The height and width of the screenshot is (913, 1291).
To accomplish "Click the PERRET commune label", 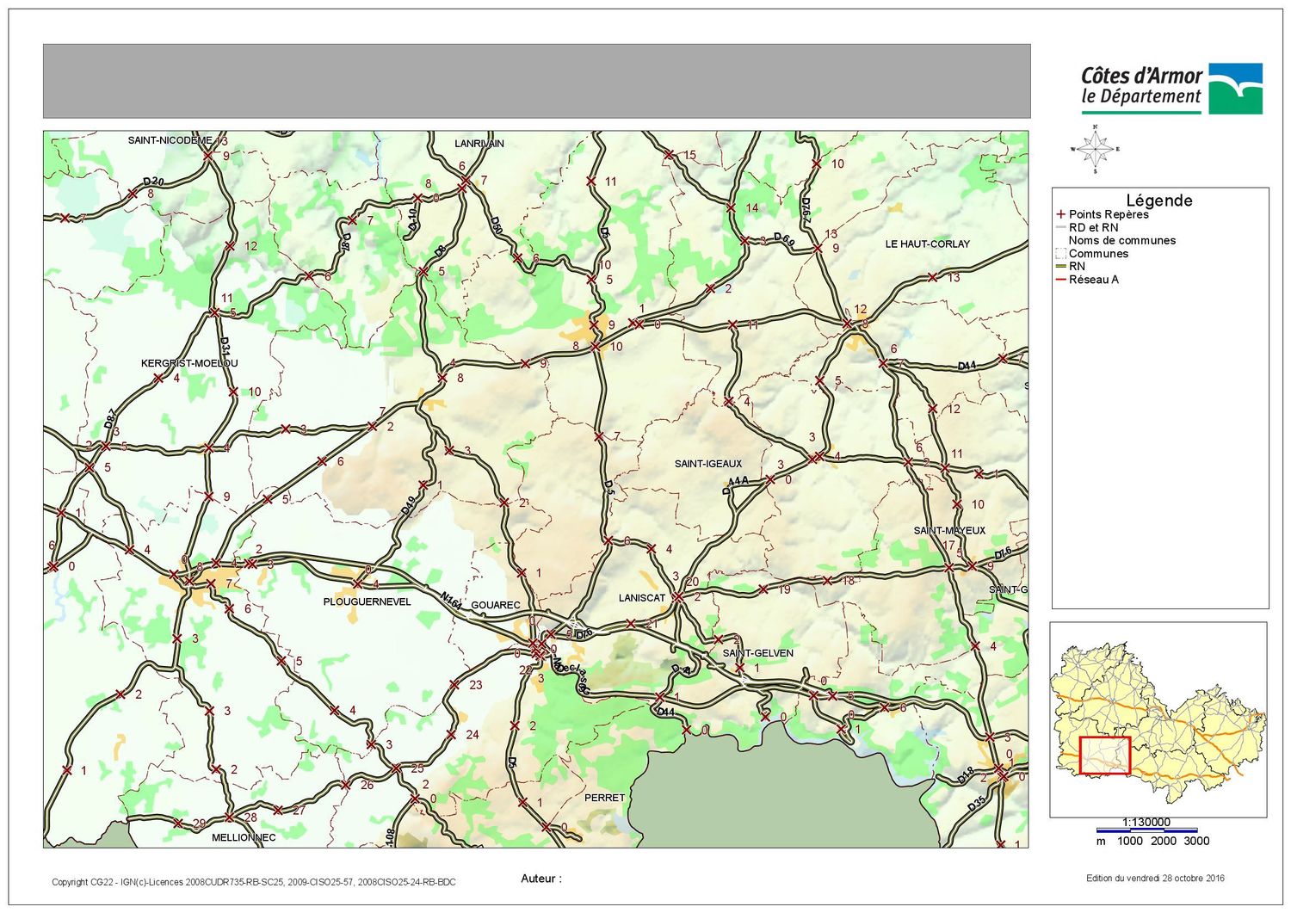I will point(604,798).
